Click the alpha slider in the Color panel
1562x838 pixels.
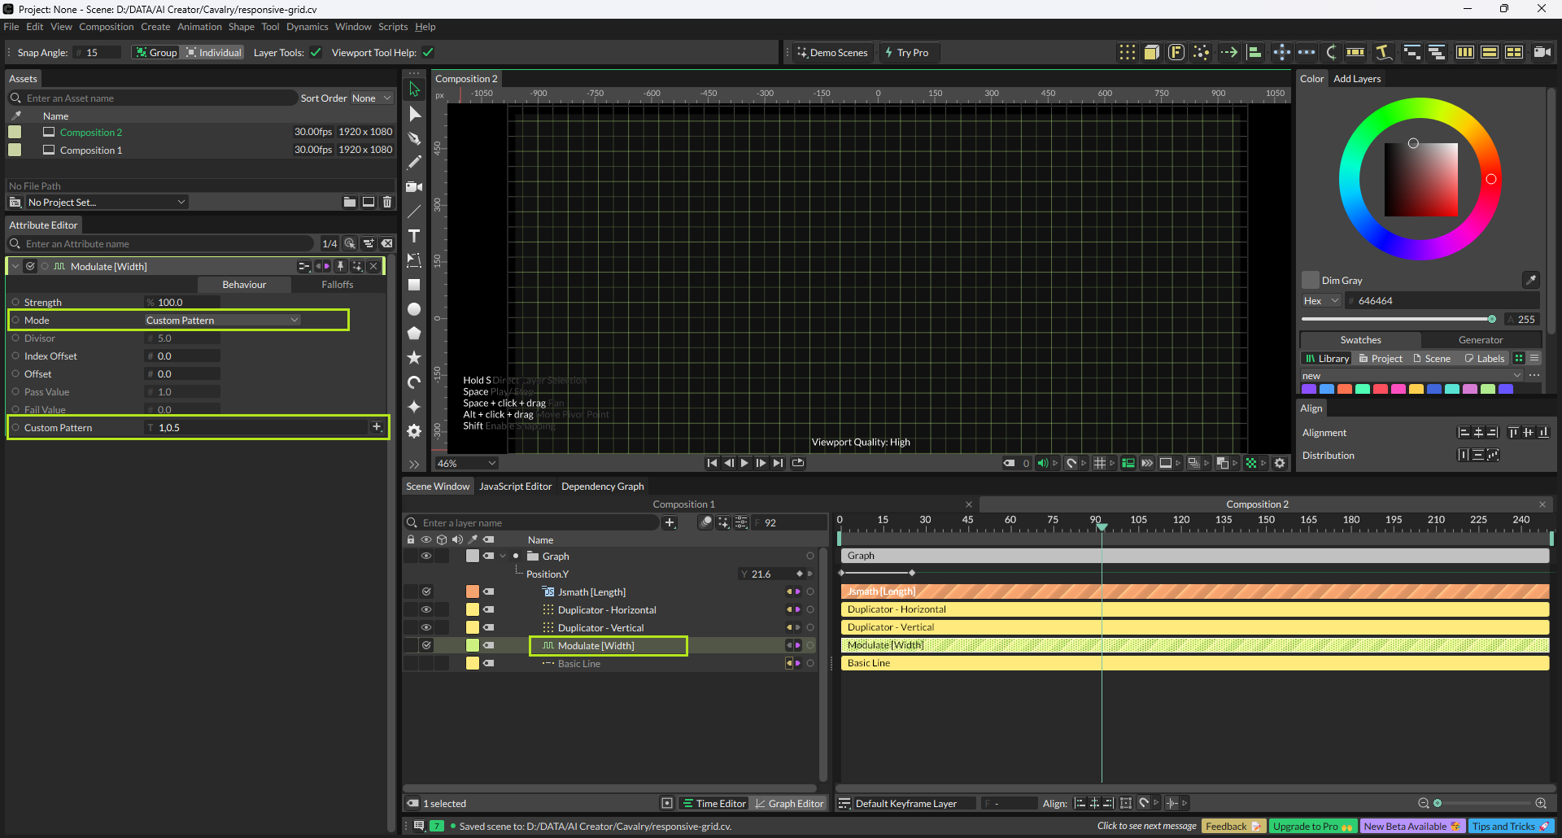point(1398,319)
